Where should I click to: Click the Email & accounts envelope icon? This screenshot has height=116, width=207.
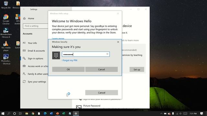coord(24,51)
